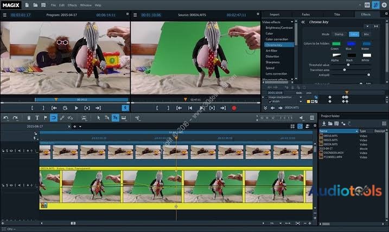Screen dimensions: 389x232
Task: Open the source monitor hamburger menu
Action: point(135,15)
